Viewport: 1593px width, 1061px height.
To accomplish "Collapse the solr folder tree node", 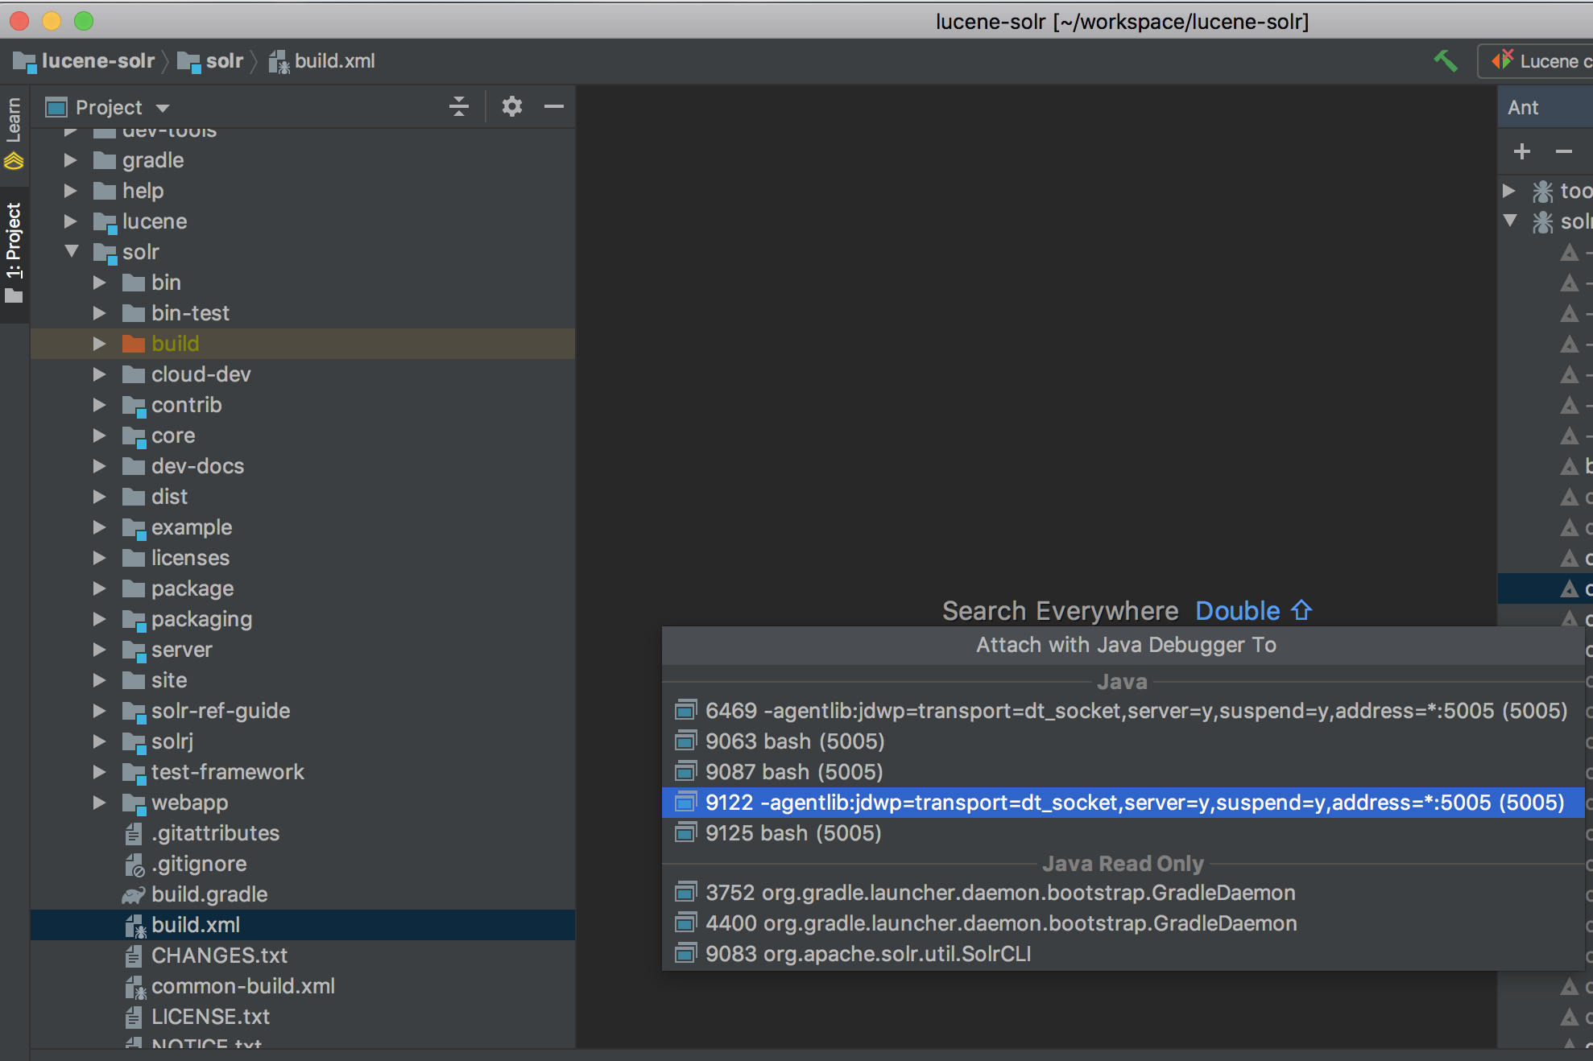I will [72, 252].
